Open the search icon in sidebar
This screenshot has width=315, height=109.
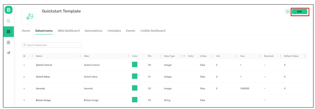pos(9,21)
